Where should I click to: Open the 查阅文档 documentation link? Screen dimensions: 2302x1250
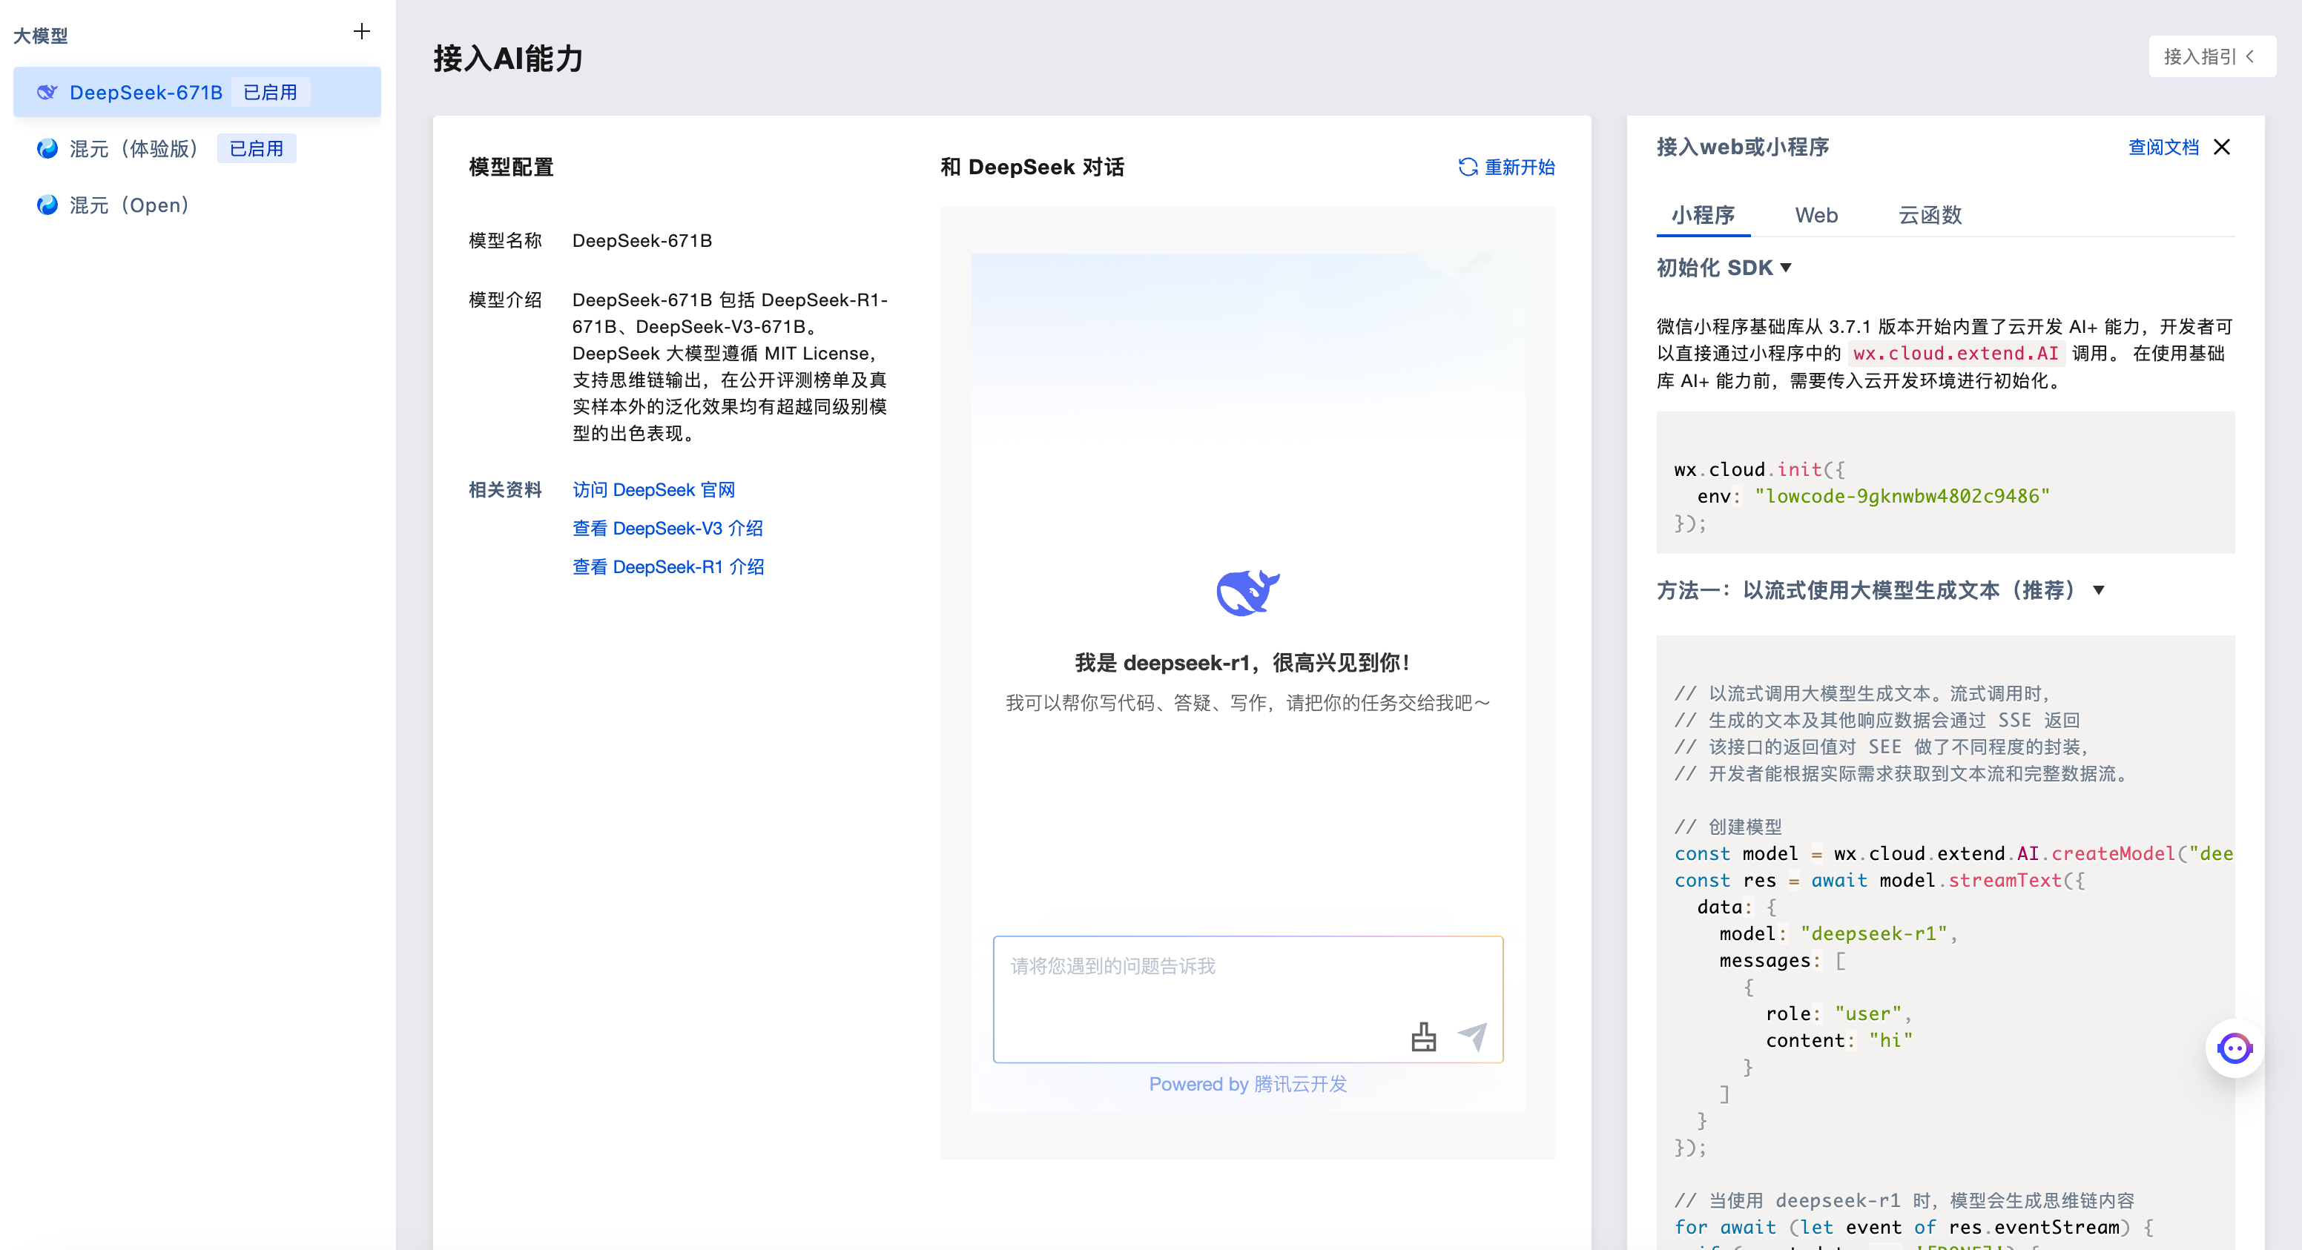(2163, 148)
